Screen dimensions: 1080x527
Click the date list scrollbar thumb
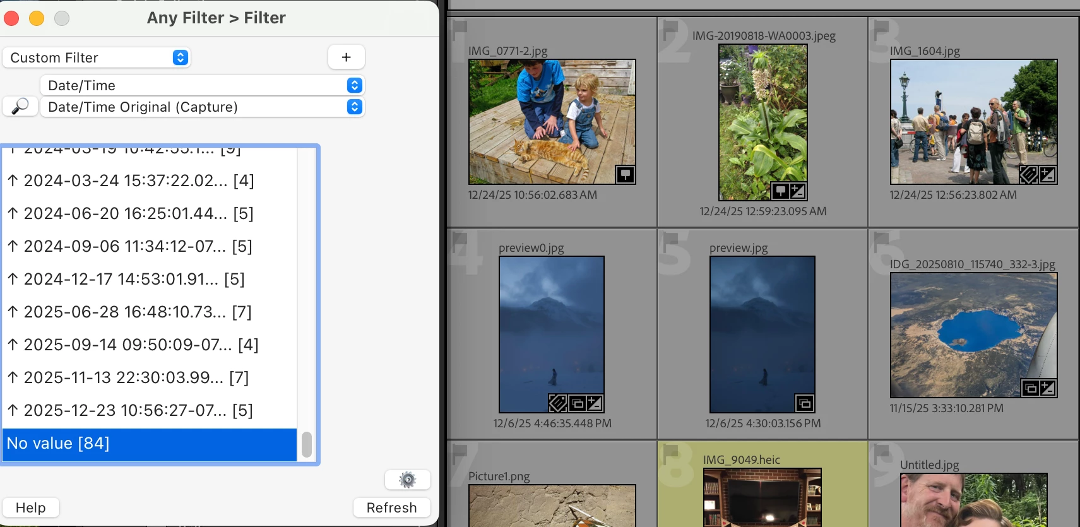click(307, 444)
